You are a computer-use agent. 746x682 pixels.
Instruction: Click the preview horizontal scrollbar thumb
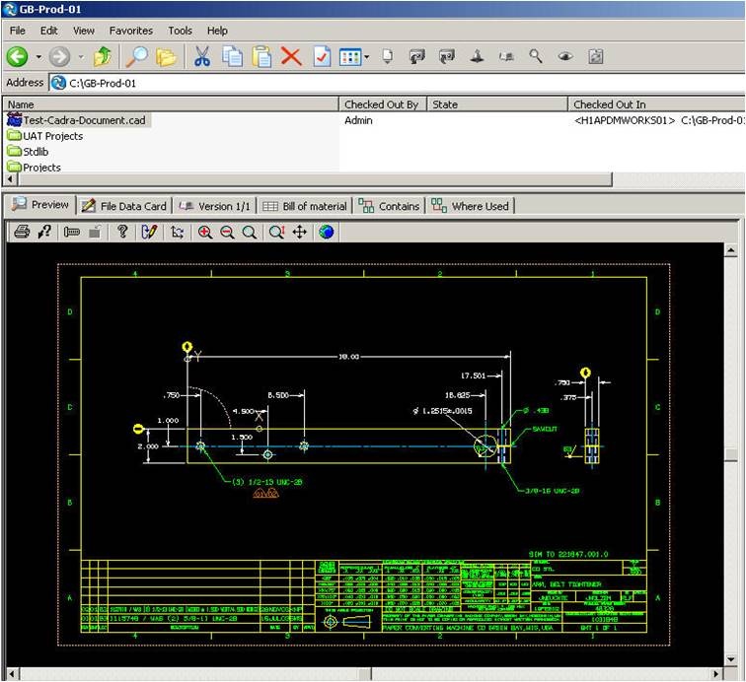click(364, 674)
